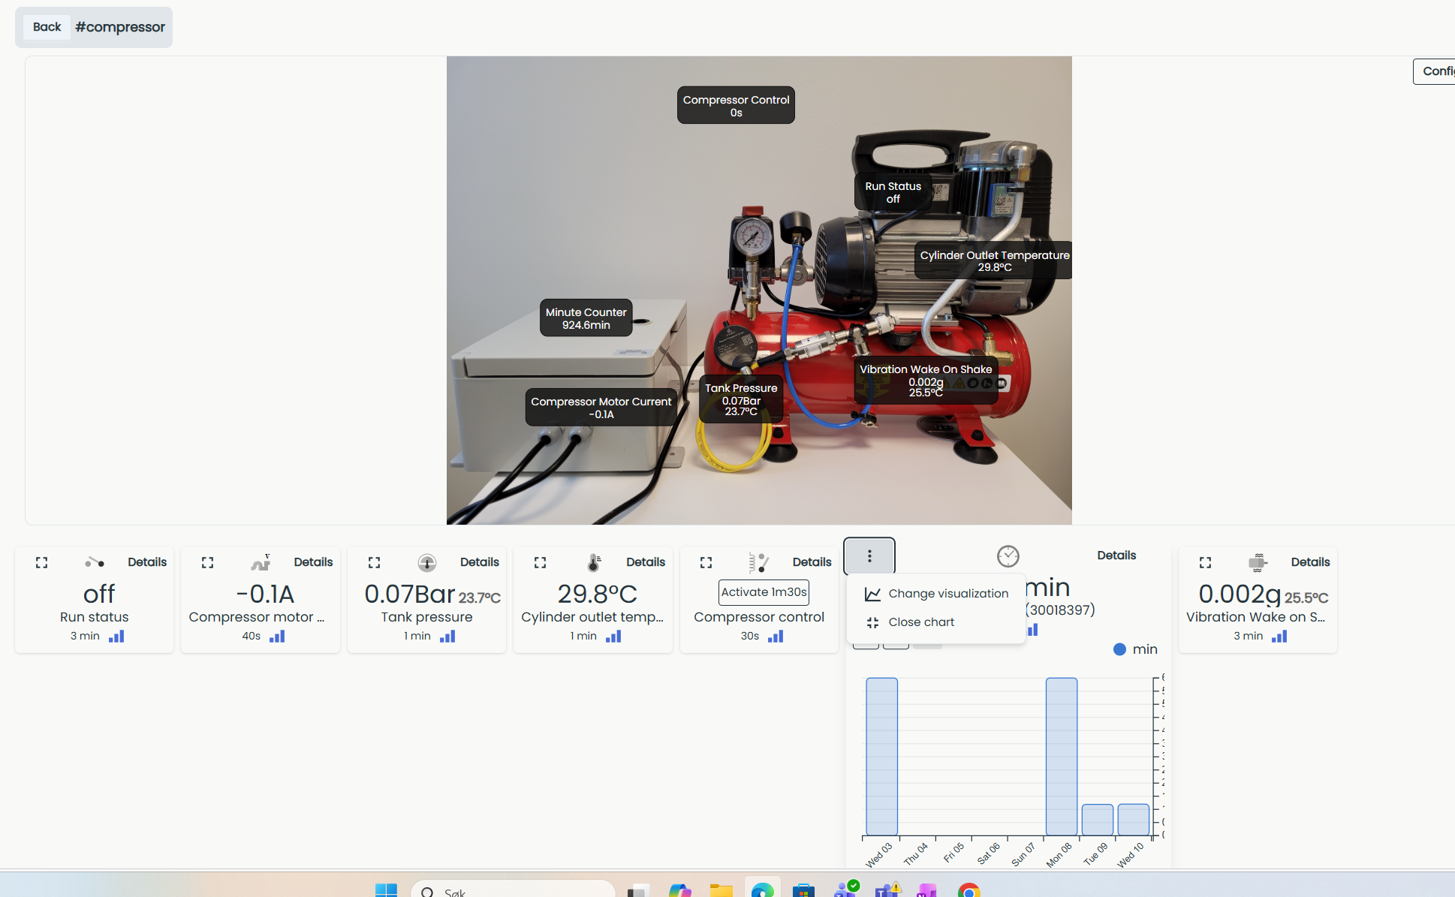Click the Mon 08 bar in the chart
This screenshot has height=897, width=1455.
click(1062, 757)
